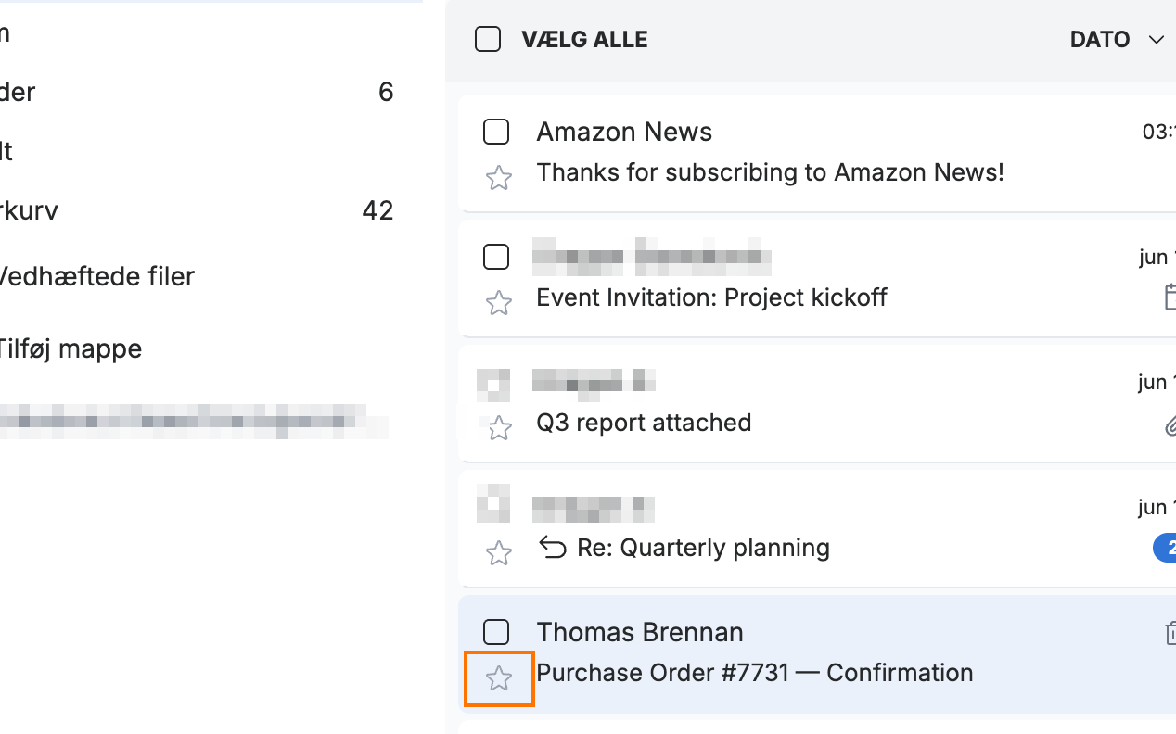Open the folder showing 42 items
This screenshot has height=734, width=1176.
coord(197,210)
